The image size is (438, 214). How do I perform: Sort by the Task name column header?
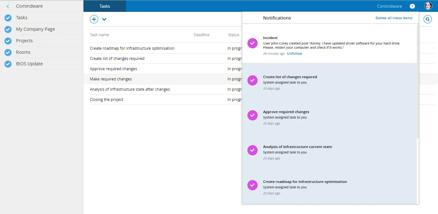pyautogui.click(x=99, y=35)
